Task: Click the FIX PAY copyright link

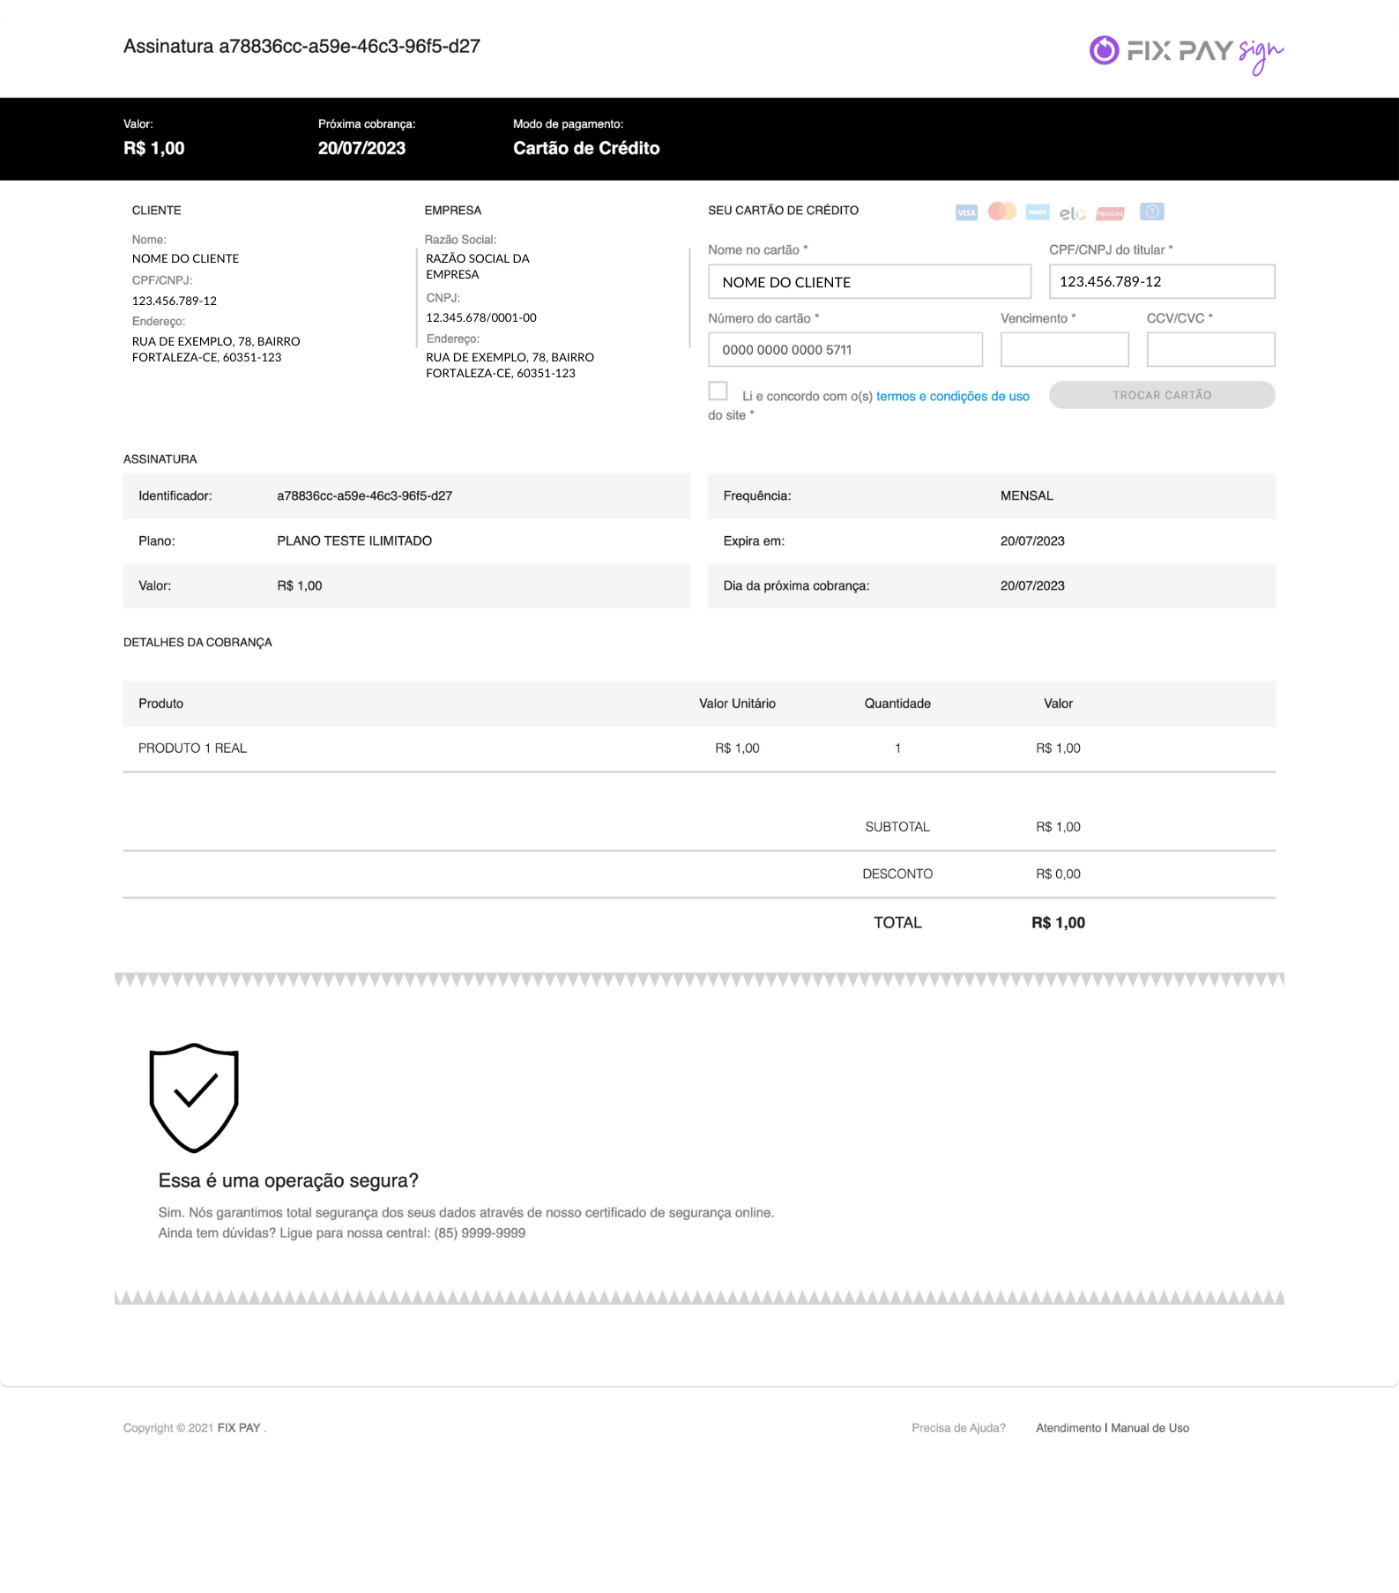Action: [x=239, y=1428]
